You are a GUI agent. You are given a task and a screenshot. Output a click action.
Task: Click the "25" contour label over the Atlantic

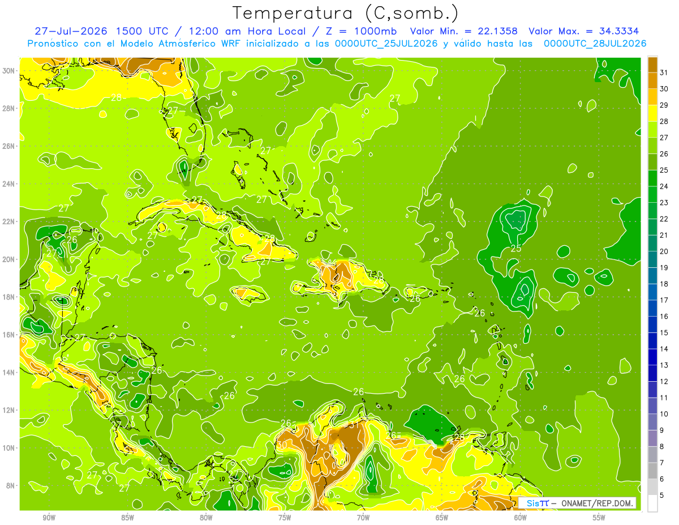[x=516, y=248]
